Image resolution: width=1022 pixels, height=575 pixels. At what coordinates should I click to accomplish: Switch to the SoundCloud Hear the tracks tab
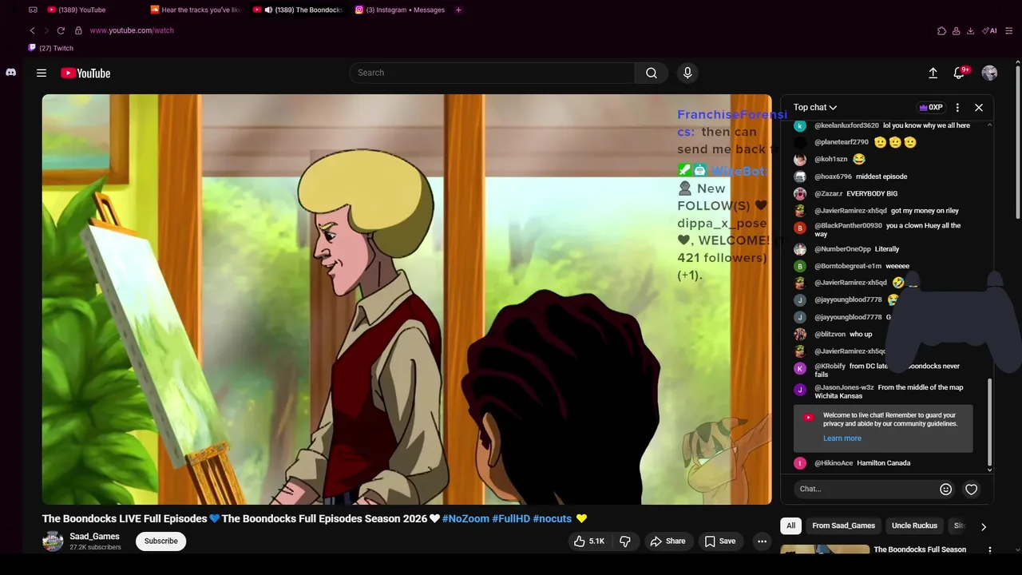pyautogui.click(x=195, y=10)
